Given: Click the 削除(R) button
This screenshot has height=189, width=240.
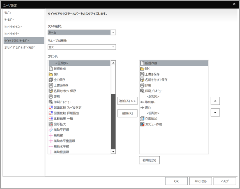Looking at the screenshot, I should [127, 113].
